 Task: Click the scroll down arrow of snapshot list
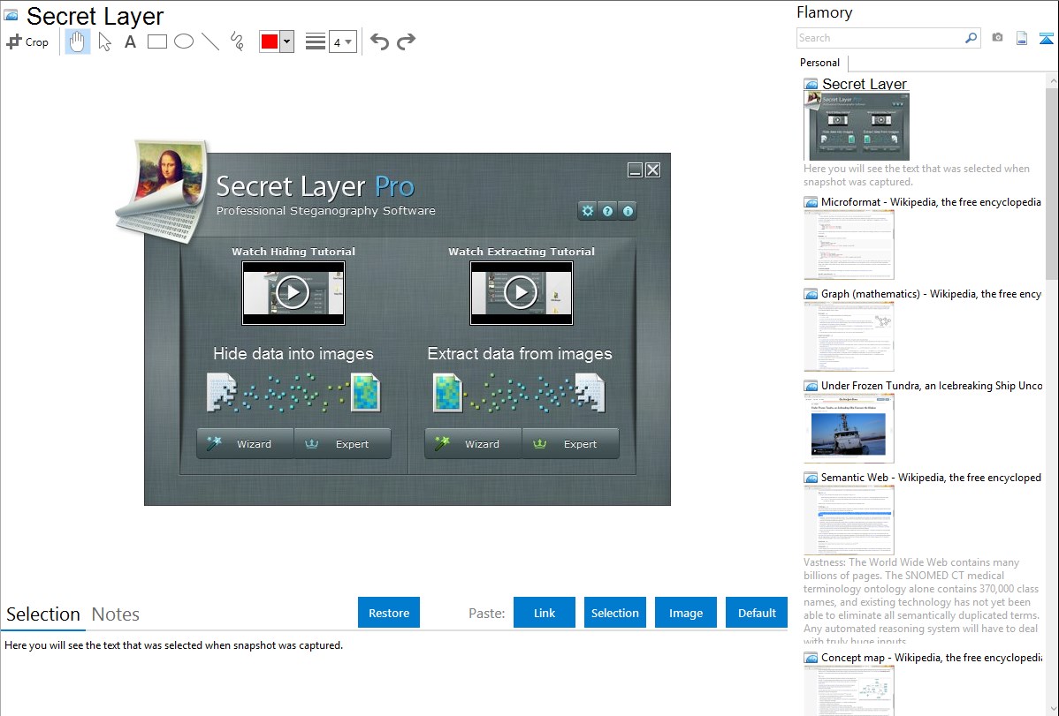(1052, 709)
